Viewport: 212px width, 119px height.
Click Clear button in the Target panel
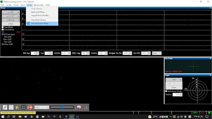pyautogui.click(x=174, y=87)
